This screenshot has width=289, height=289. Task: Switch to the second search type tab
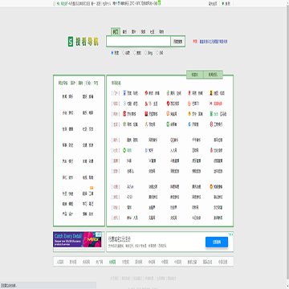pos(124,32)
